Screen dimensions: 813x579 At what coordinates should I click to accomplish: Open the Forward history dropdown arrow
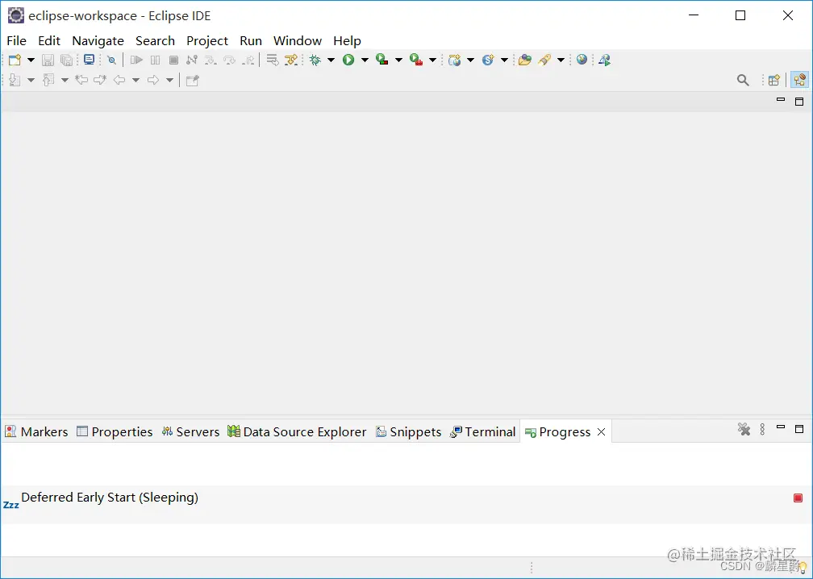click(169, 80)
